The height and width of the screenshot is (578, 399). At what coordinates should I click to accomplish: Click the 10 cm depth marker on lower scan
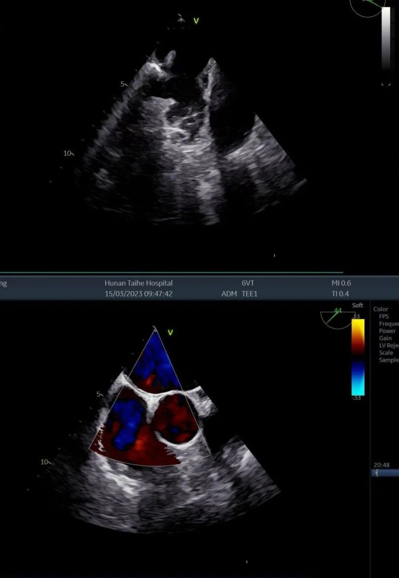click(45, 462)
